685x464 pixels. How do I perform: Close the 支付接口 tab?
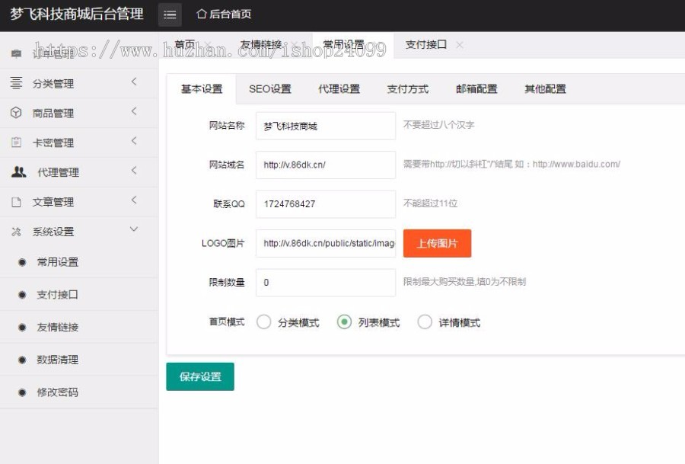click(x=459, y=45)
